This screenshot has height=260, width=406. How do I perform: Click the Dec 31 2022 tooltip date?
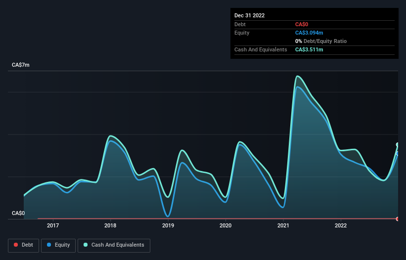pyautogui.click(x=250, y=15)
